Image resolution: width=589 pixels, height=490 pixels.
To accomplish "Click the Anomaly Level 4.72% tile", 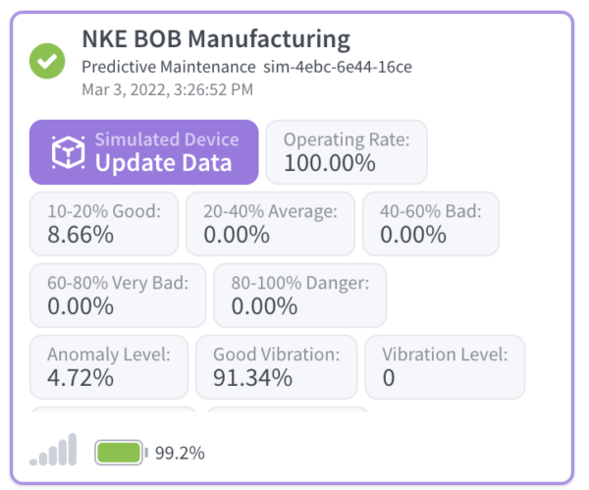I will coord(109,366).
